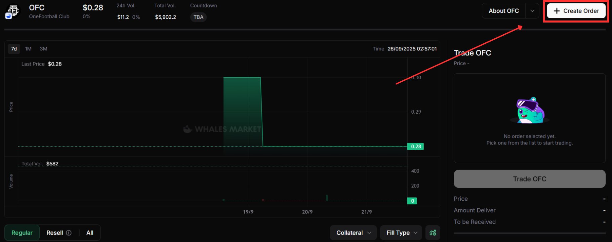Image resolution: width=612 pixels, height=242 pixels.
Task: Click the Total Vol. $582 chart label
Action: (40, 164)
